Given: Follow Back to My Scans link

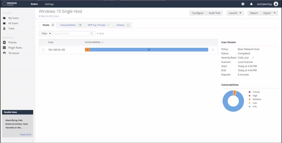Looking at the screenshot, I should click(49, 16).
